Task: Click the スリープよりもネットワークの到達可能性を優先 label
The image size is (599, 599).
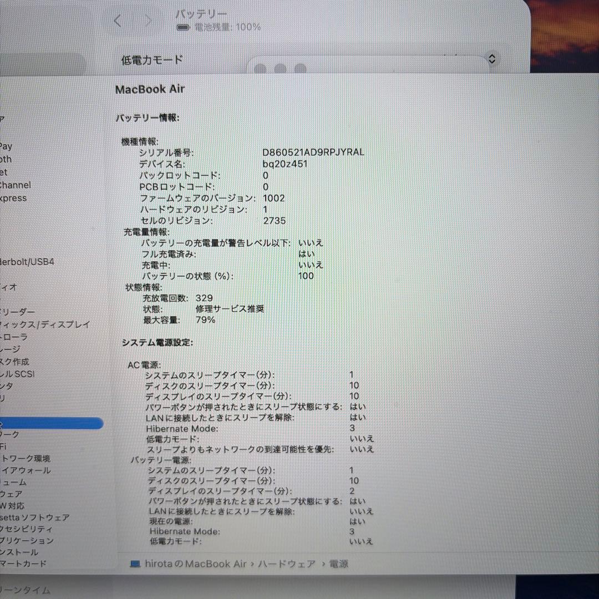Action: point(240,449)
